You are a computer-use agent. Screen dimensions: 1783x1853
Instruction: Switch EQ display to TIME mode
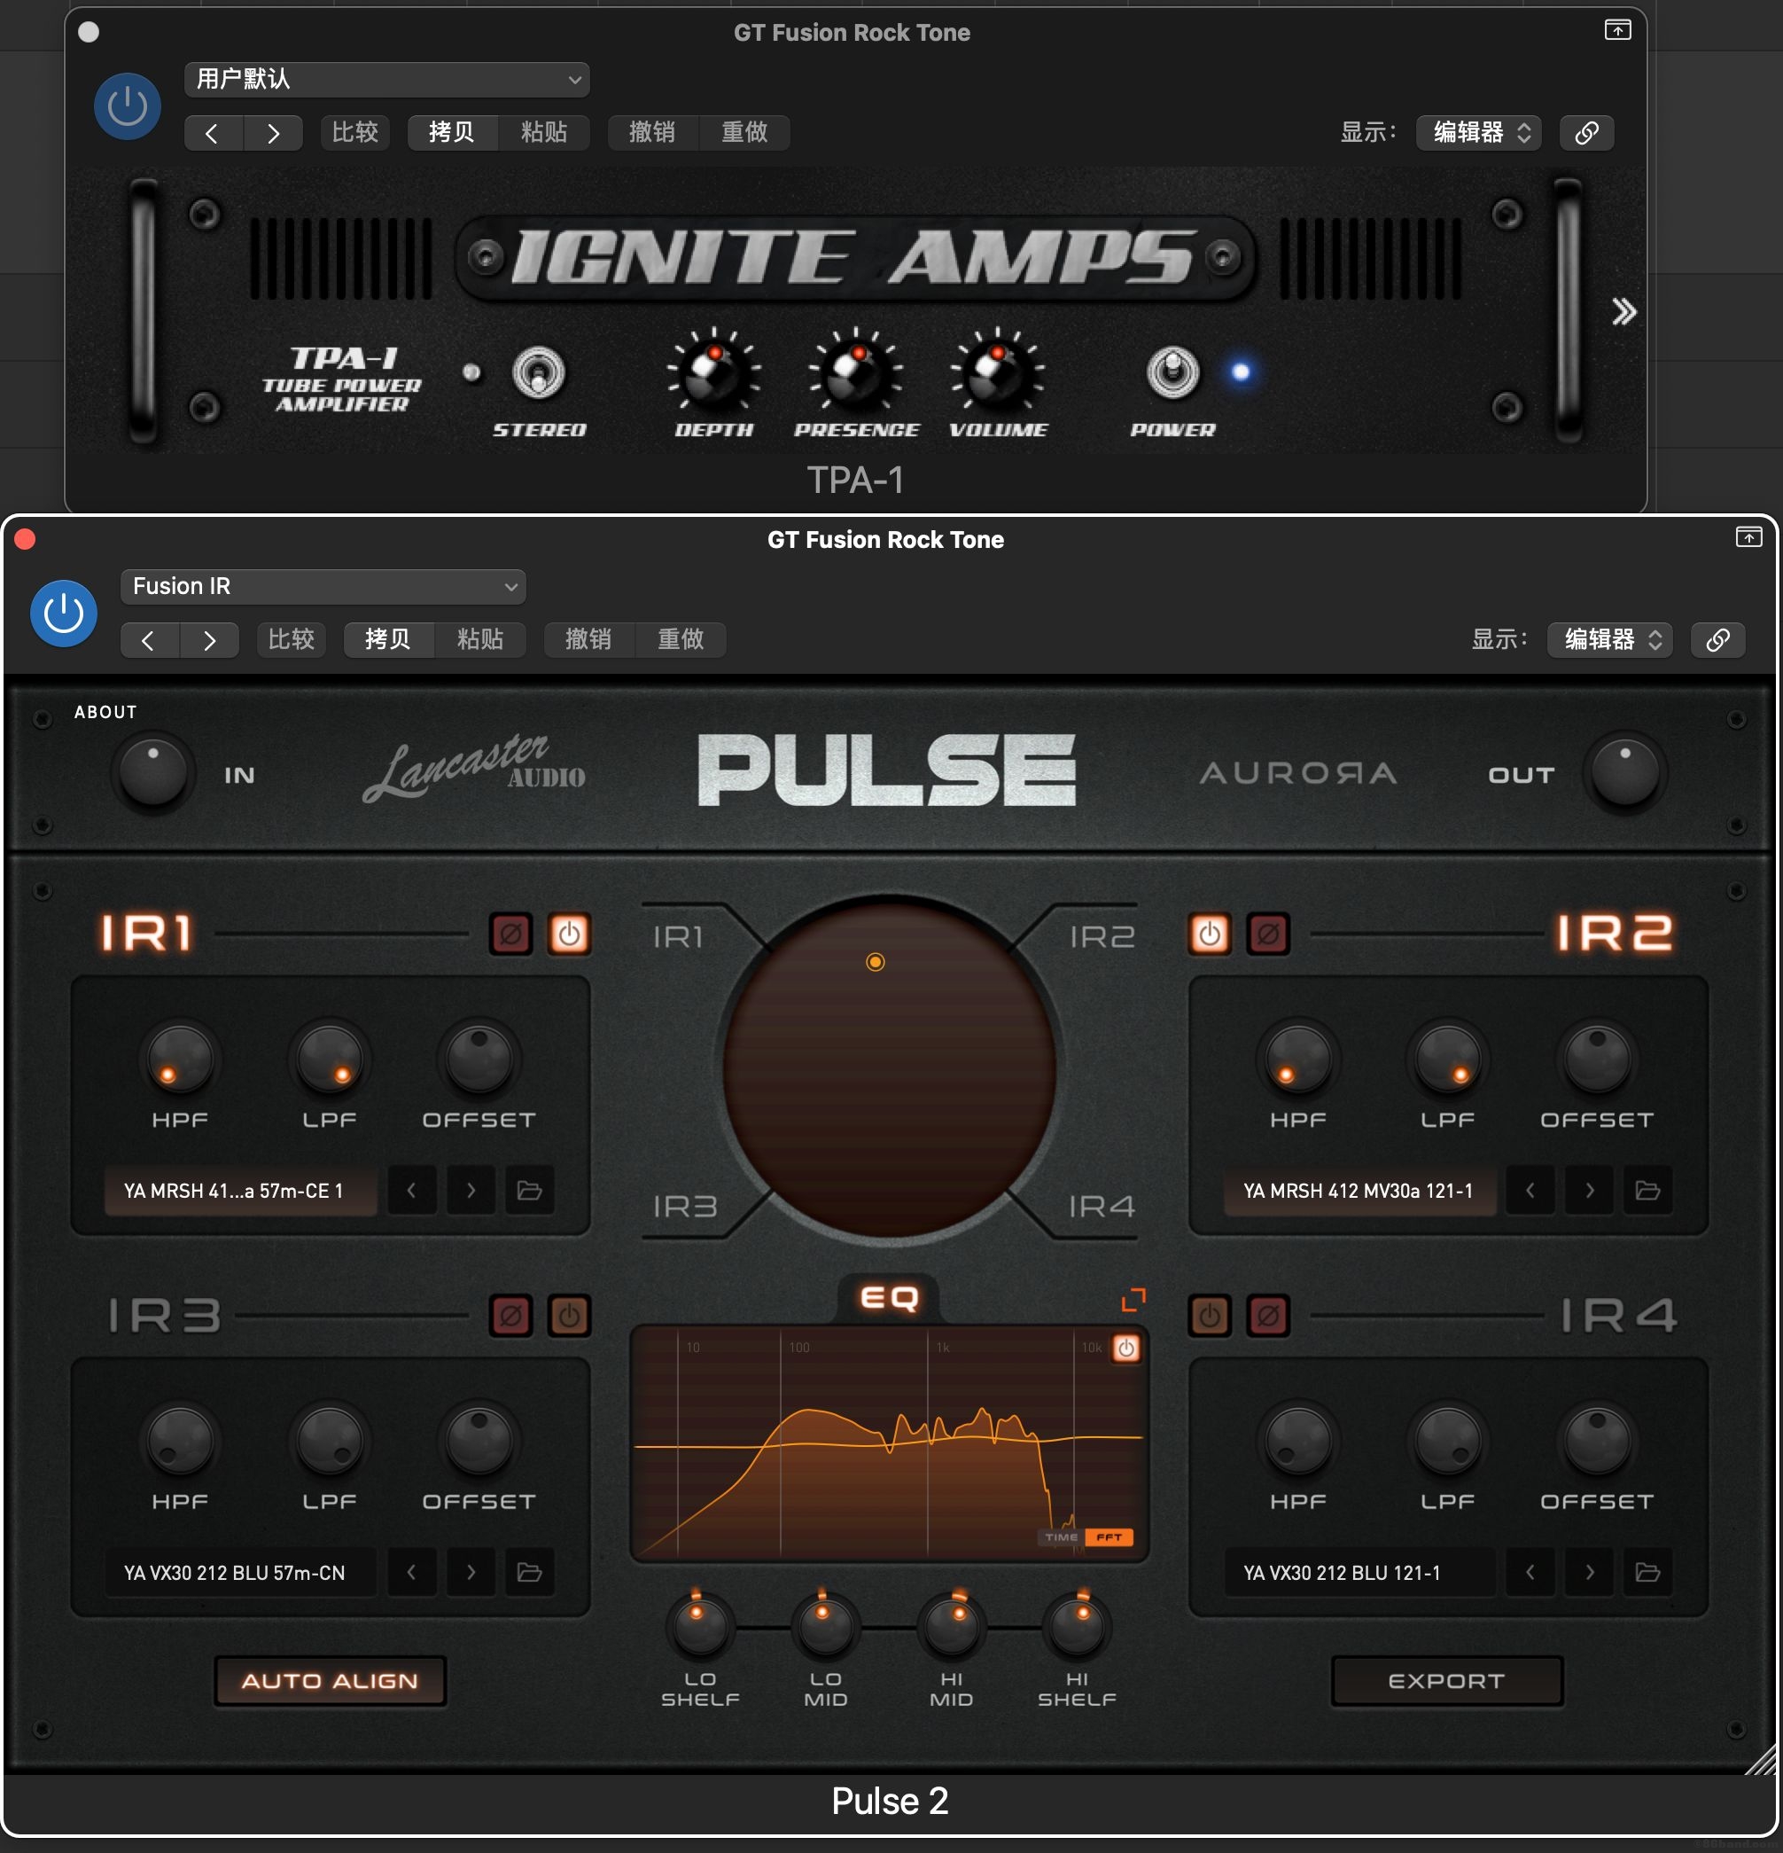(x=1060, y=1537)
